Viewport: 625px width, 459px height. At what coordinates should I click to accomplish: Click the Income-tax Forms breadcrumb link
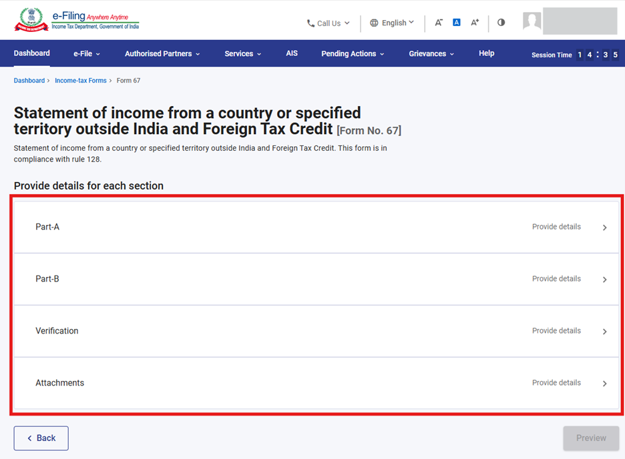point(81,81)
